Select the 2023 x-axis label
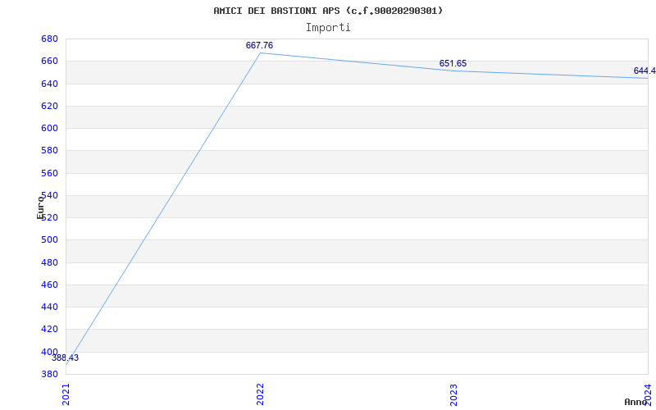The image size is (656, 410). (454, 394)
